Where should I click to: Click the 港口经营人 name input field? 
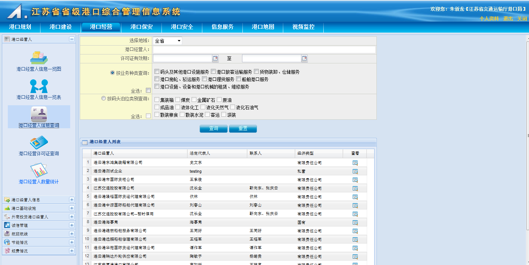coord(264,50)
